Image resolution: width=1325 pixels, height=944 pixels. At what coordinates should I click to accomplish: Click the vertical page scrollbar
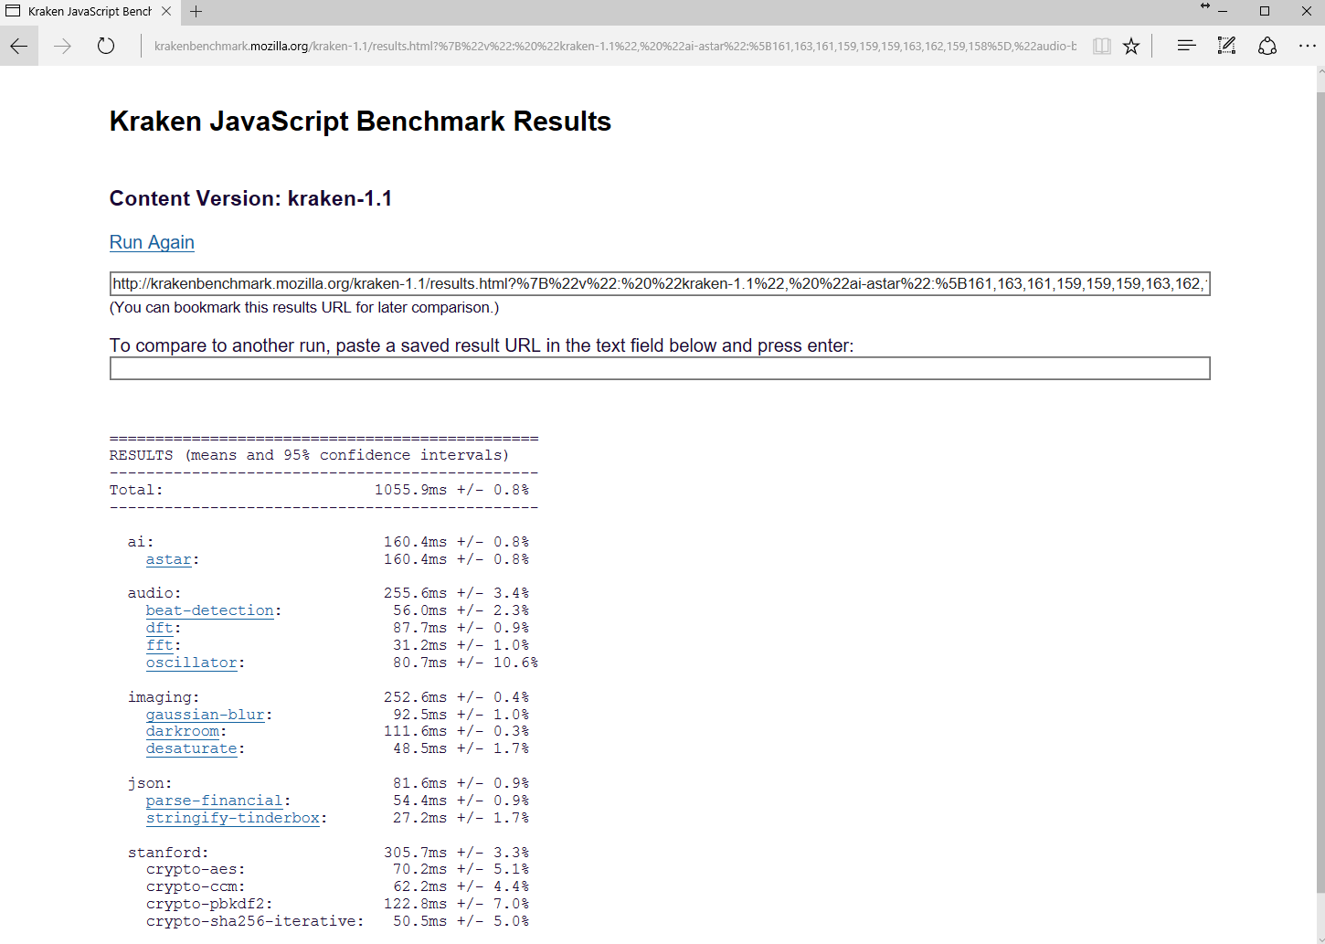coord(1320,493)
